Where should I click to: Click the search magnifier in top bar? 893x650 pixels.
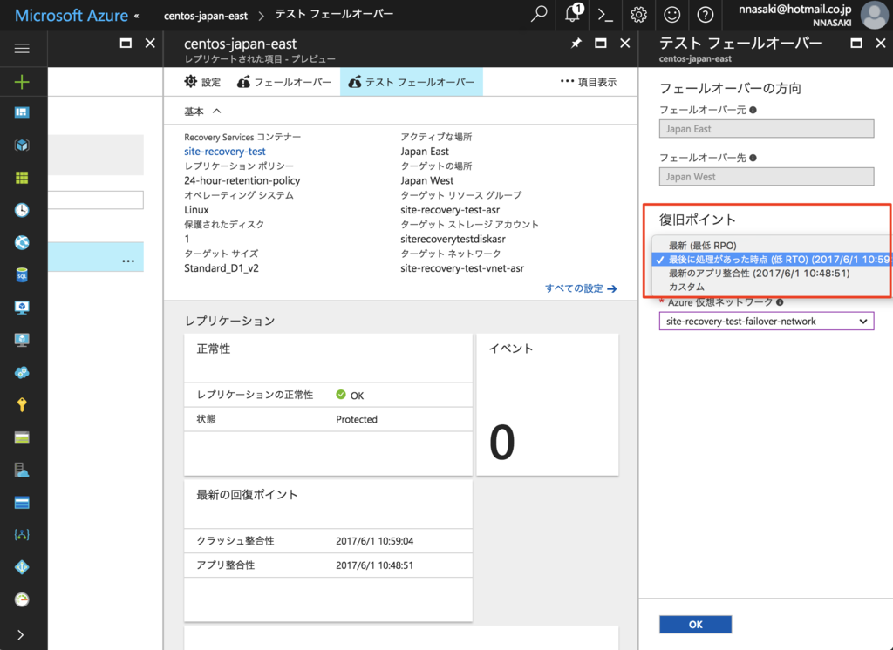coord(539,14)
